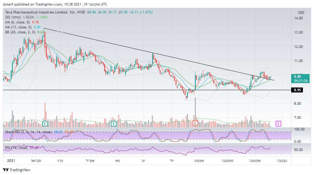Screen dimensions: 314x175
Task: Click the אוגוסט month label
Action: click(199, 161)
